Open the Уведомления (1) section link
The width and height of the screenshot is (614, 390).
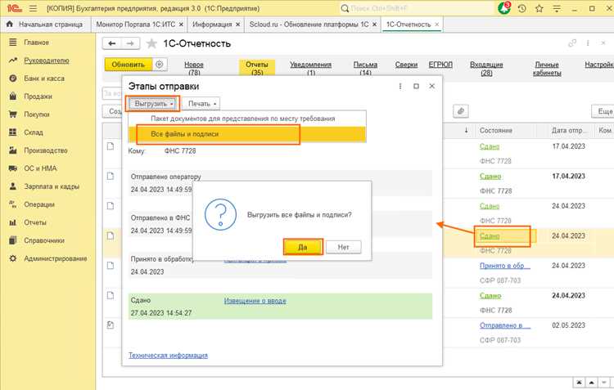(x=310, y=68)
